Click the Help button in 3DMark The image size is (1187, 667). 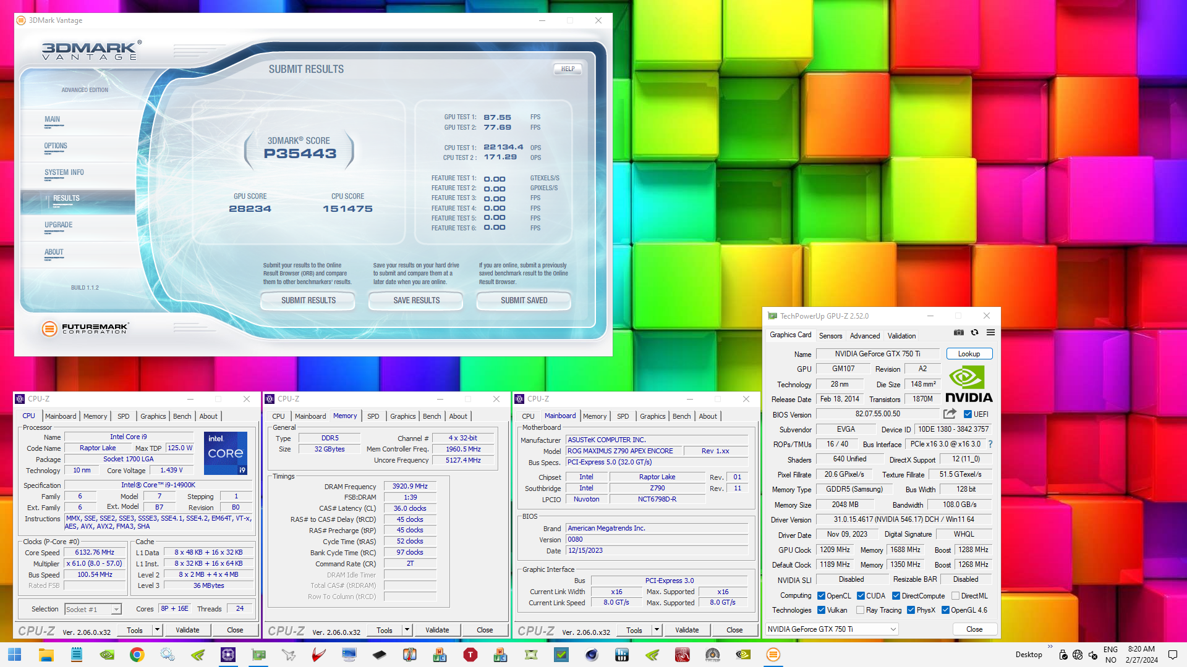[x=568, y=69]
